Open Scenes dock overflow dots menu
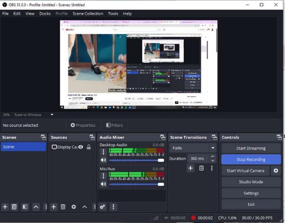The height and width of the screenshot is (223, 285). [46, 207]
